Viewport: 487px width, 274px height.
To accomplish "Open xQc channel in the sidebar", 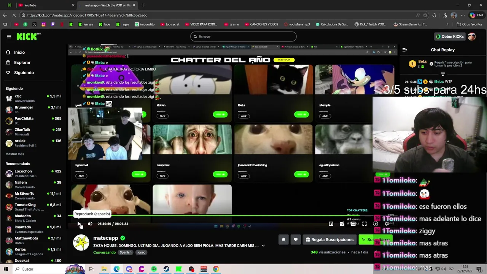I will (x=33, y=99).
